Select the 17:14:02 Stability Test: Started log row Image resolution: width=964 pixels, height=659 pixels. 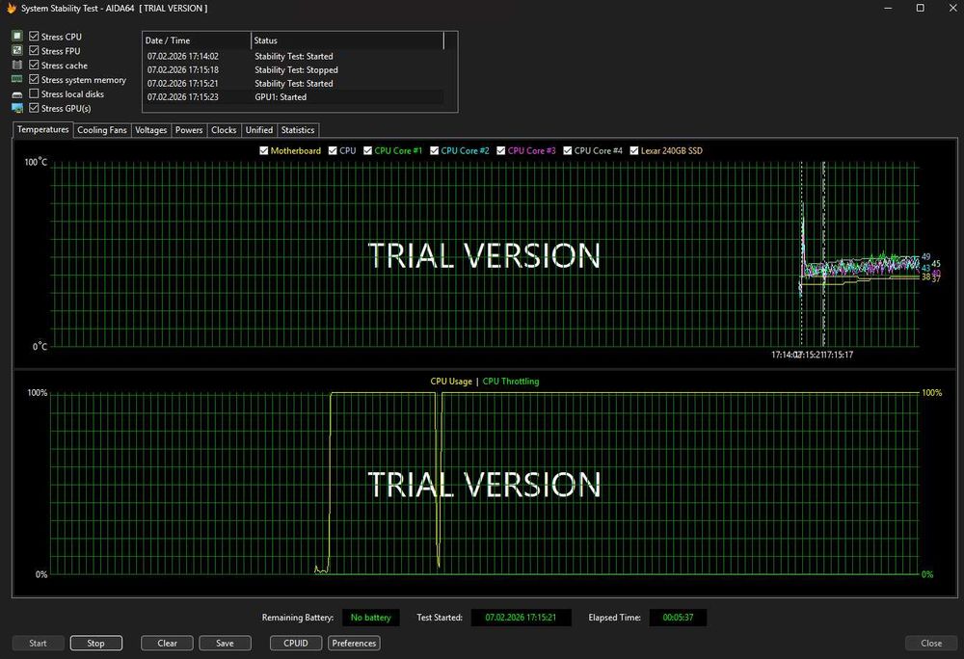pyautogui.click(x=293, y=56)
